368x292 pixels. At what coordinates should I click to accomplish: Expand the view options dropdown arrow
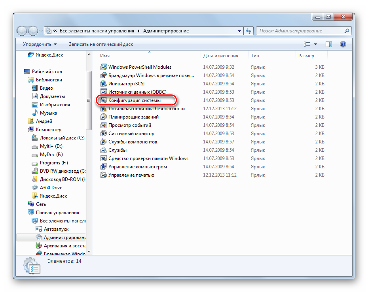pyautogui.click(x=315, y=44)
